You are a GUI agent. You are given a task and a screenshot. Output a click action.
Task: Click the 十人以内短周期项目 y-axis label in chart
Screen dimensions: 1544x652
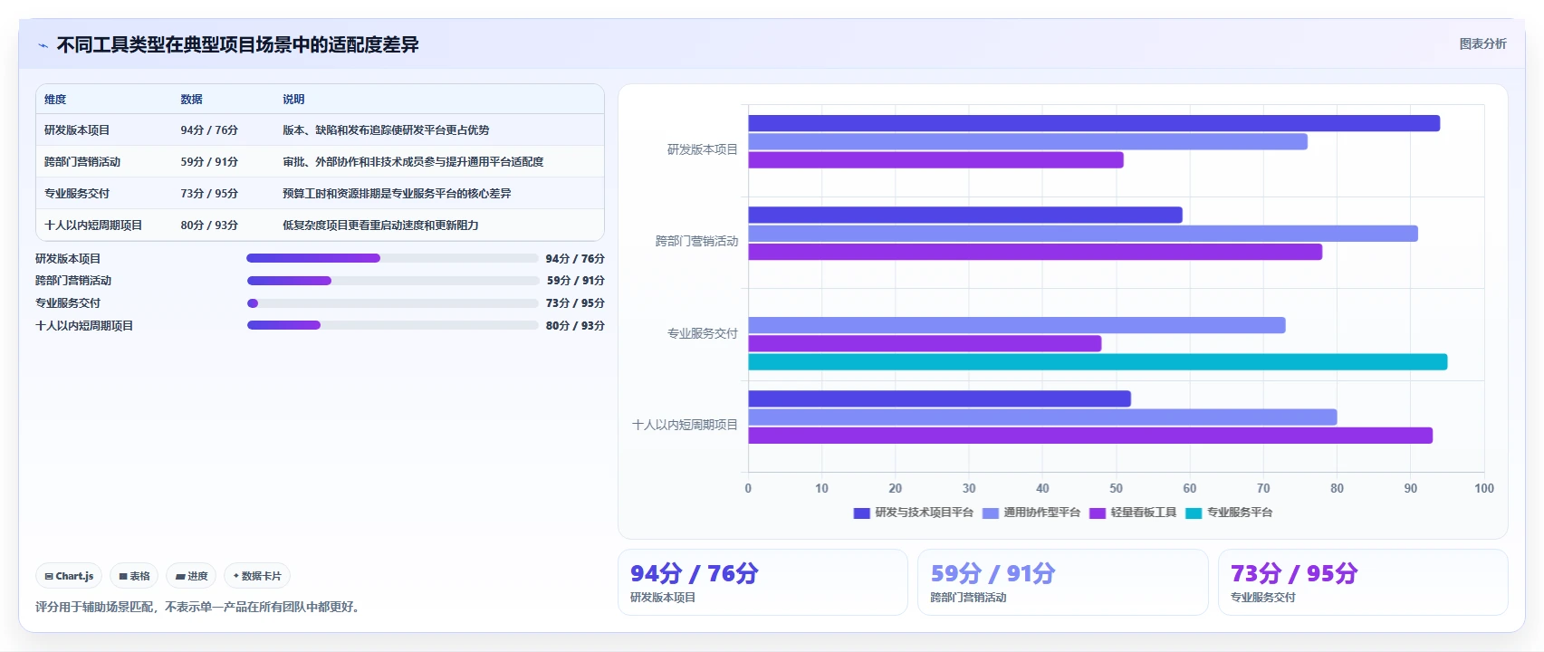(686, 425)
